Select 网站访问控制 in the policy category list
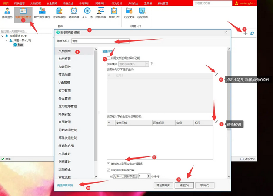 point(68,130)
